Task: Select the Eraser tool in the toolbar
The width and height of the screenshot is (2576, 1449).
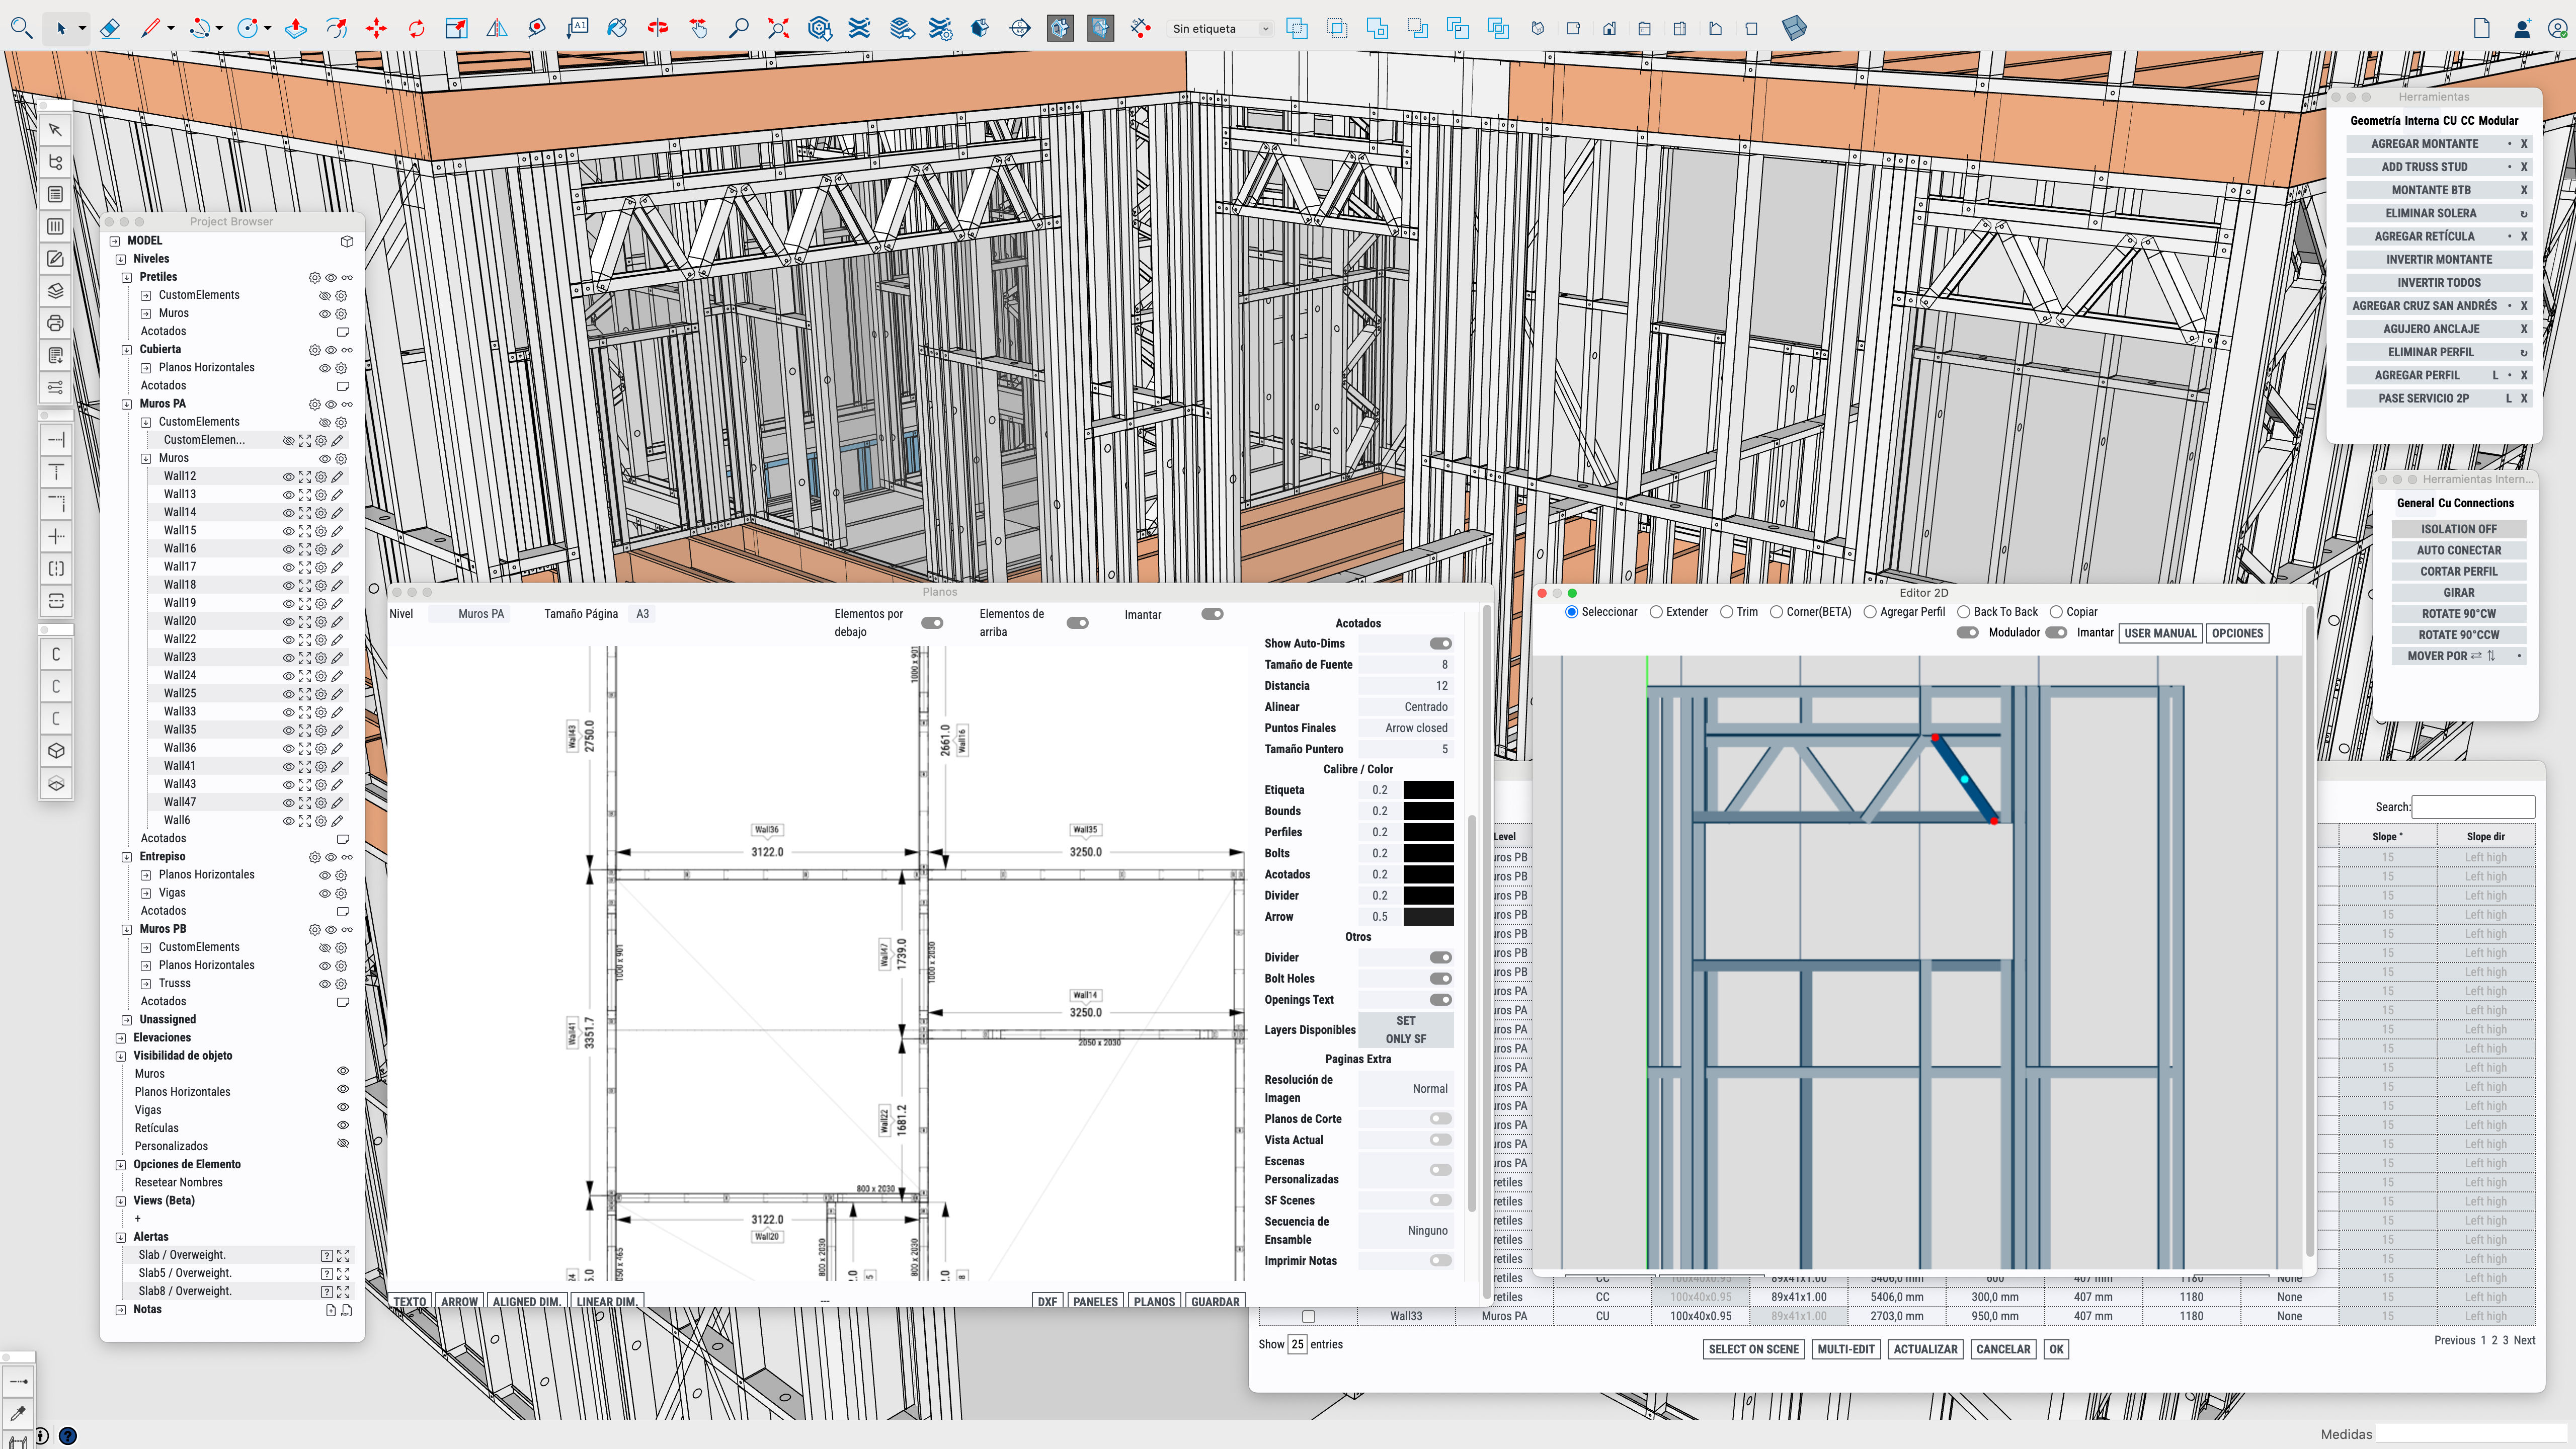Action: click(x=111, y=28)
